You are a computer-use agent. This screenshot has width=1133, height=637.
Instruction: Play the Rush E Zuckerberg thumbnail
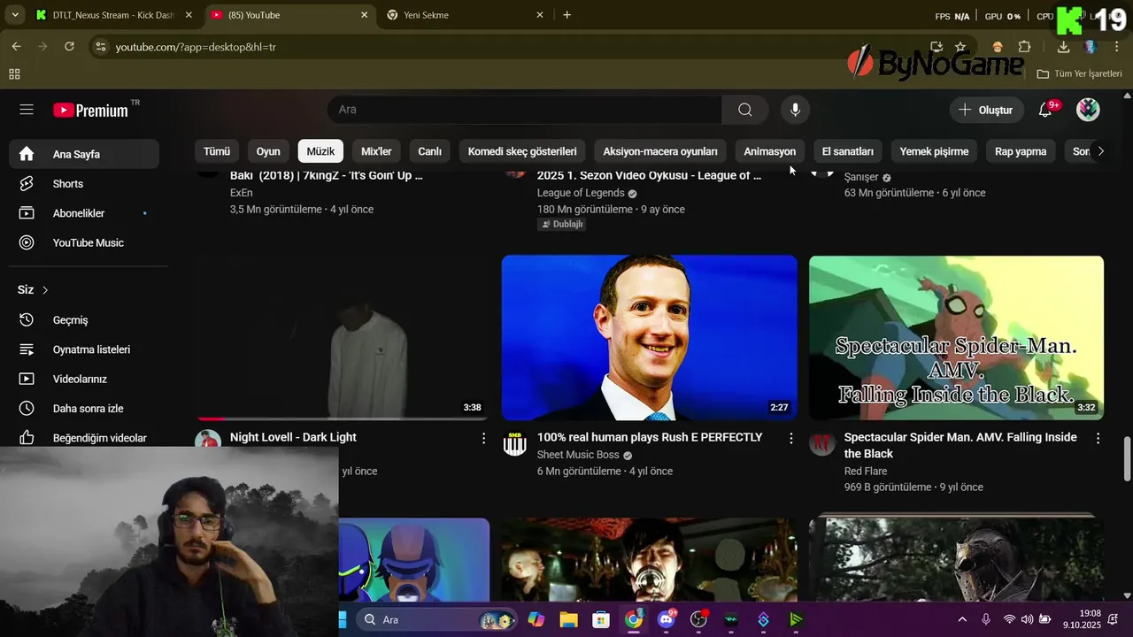pos(650,338)
